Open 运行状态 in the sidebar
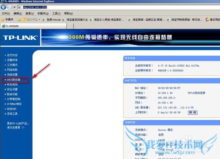The image size is (220, 159). pyautogui.click(x=12, y=55)
